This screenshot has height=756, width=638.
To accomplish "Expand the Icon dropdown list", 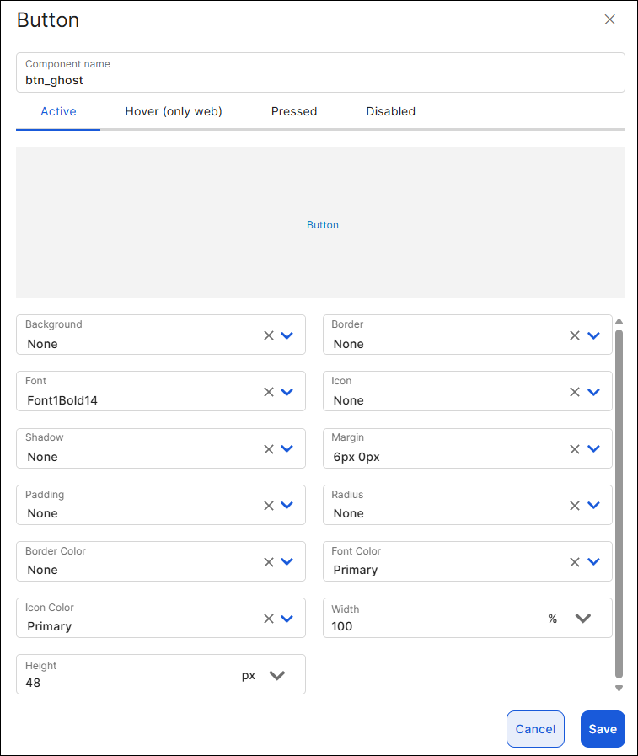I will [593, 392].
